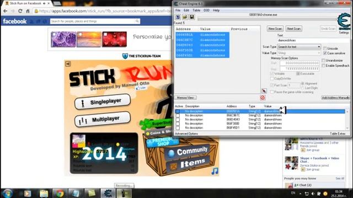Click the Facebook search magnifier icon
Viewport: 353px width, 198px height.
click(x=137, y=21)
